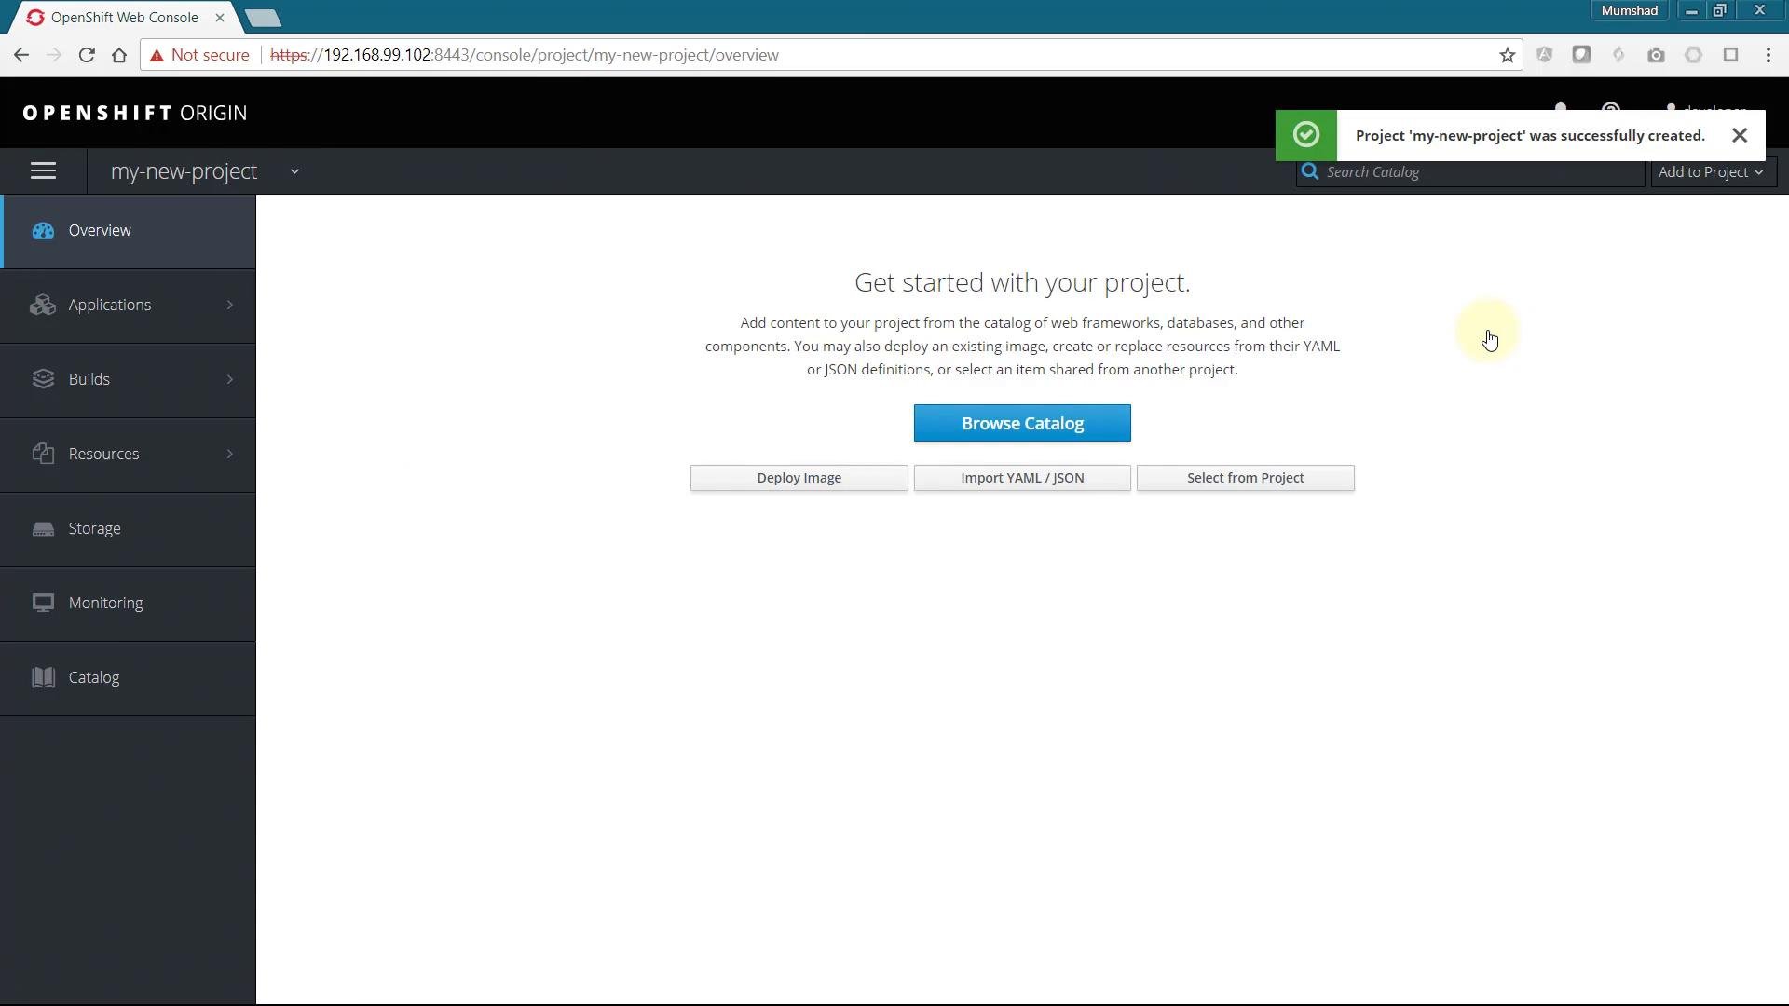Open the Builds menu item

tap(128, 380)
